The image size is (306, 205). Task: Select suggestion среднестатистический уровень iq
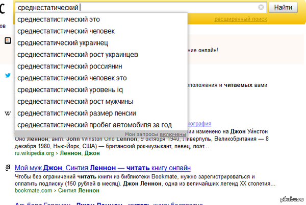click(x=101, y=90)
